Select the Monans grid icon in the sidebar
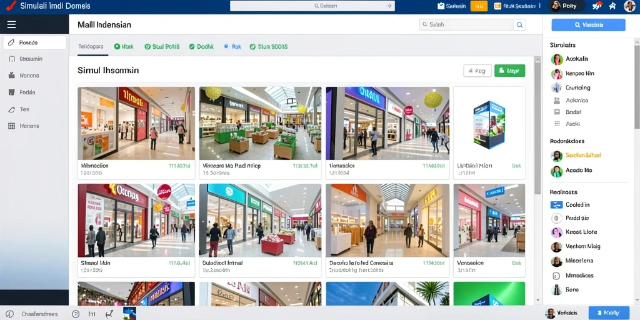The height and width of the screenshot is (320, 640). tap(11, 126)
